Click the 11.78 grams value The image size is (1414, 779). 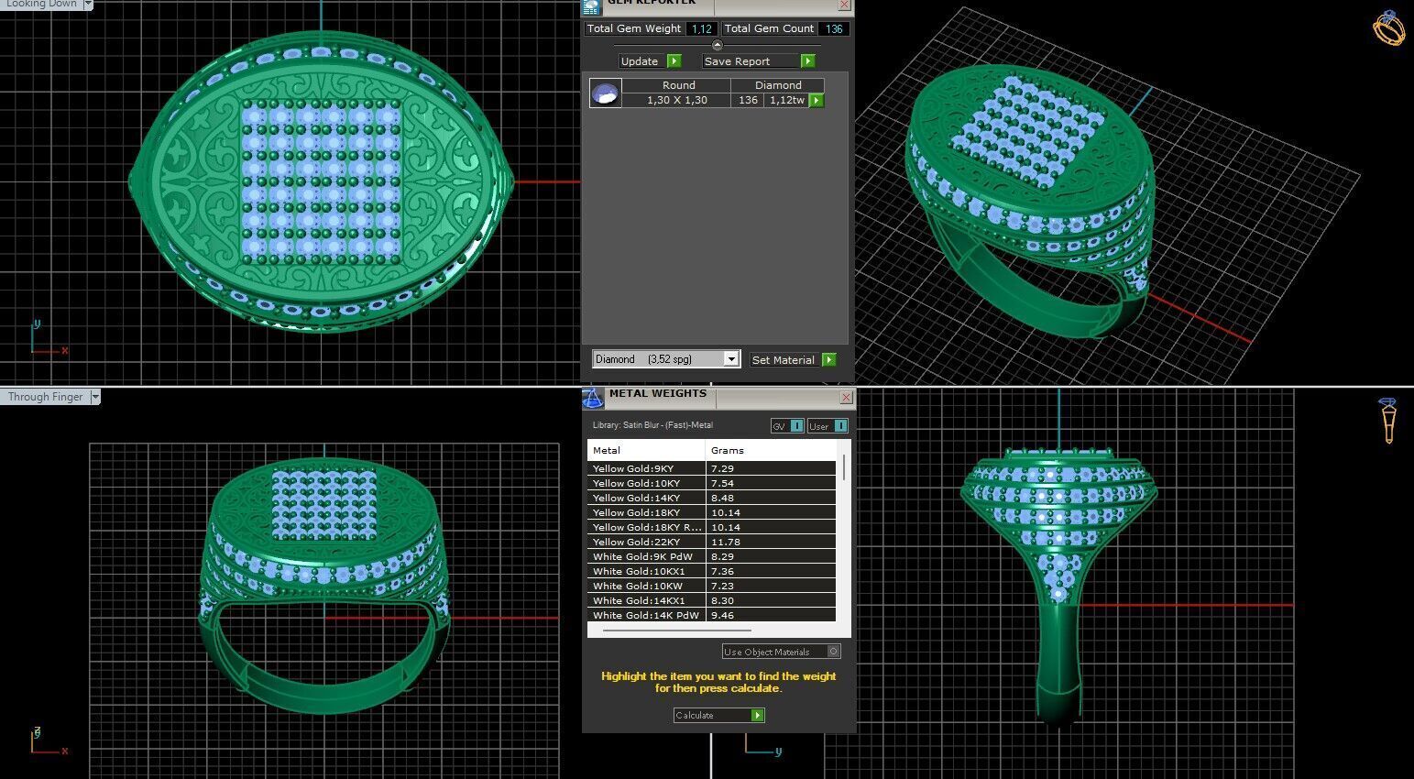click(x=725, y=542)
